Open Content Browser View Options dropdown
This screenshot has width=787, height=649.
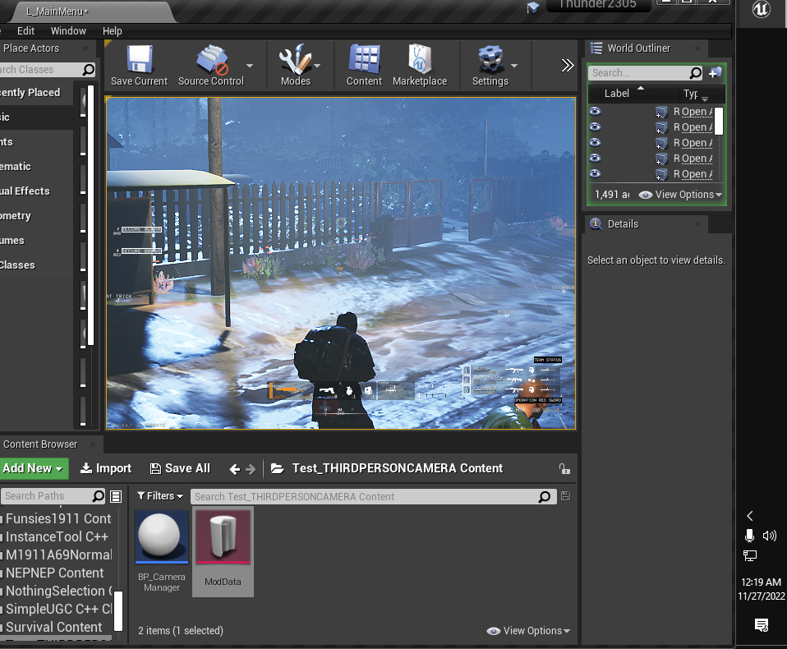point(528,631)
